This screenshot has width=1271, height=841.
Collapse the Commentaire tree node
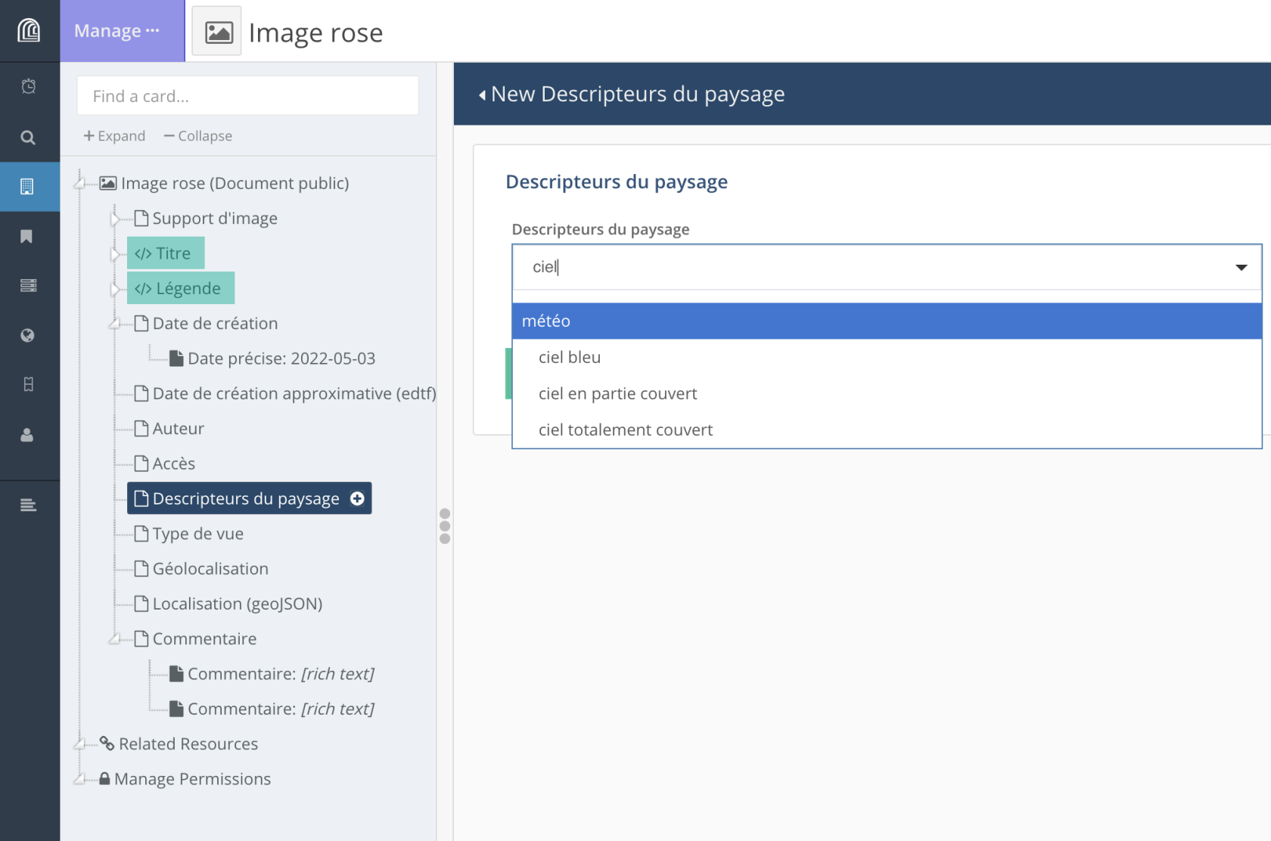point(114,639)
